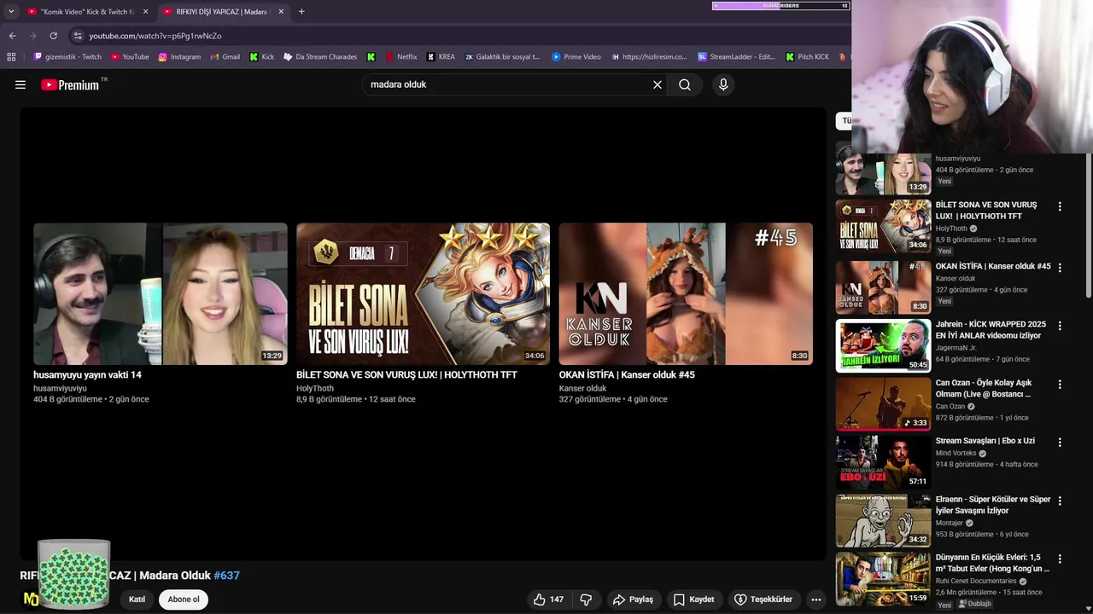This screenshot has height=614, width=1093.
Task: Open options for Elraenn video
Action: point(1060,501)
